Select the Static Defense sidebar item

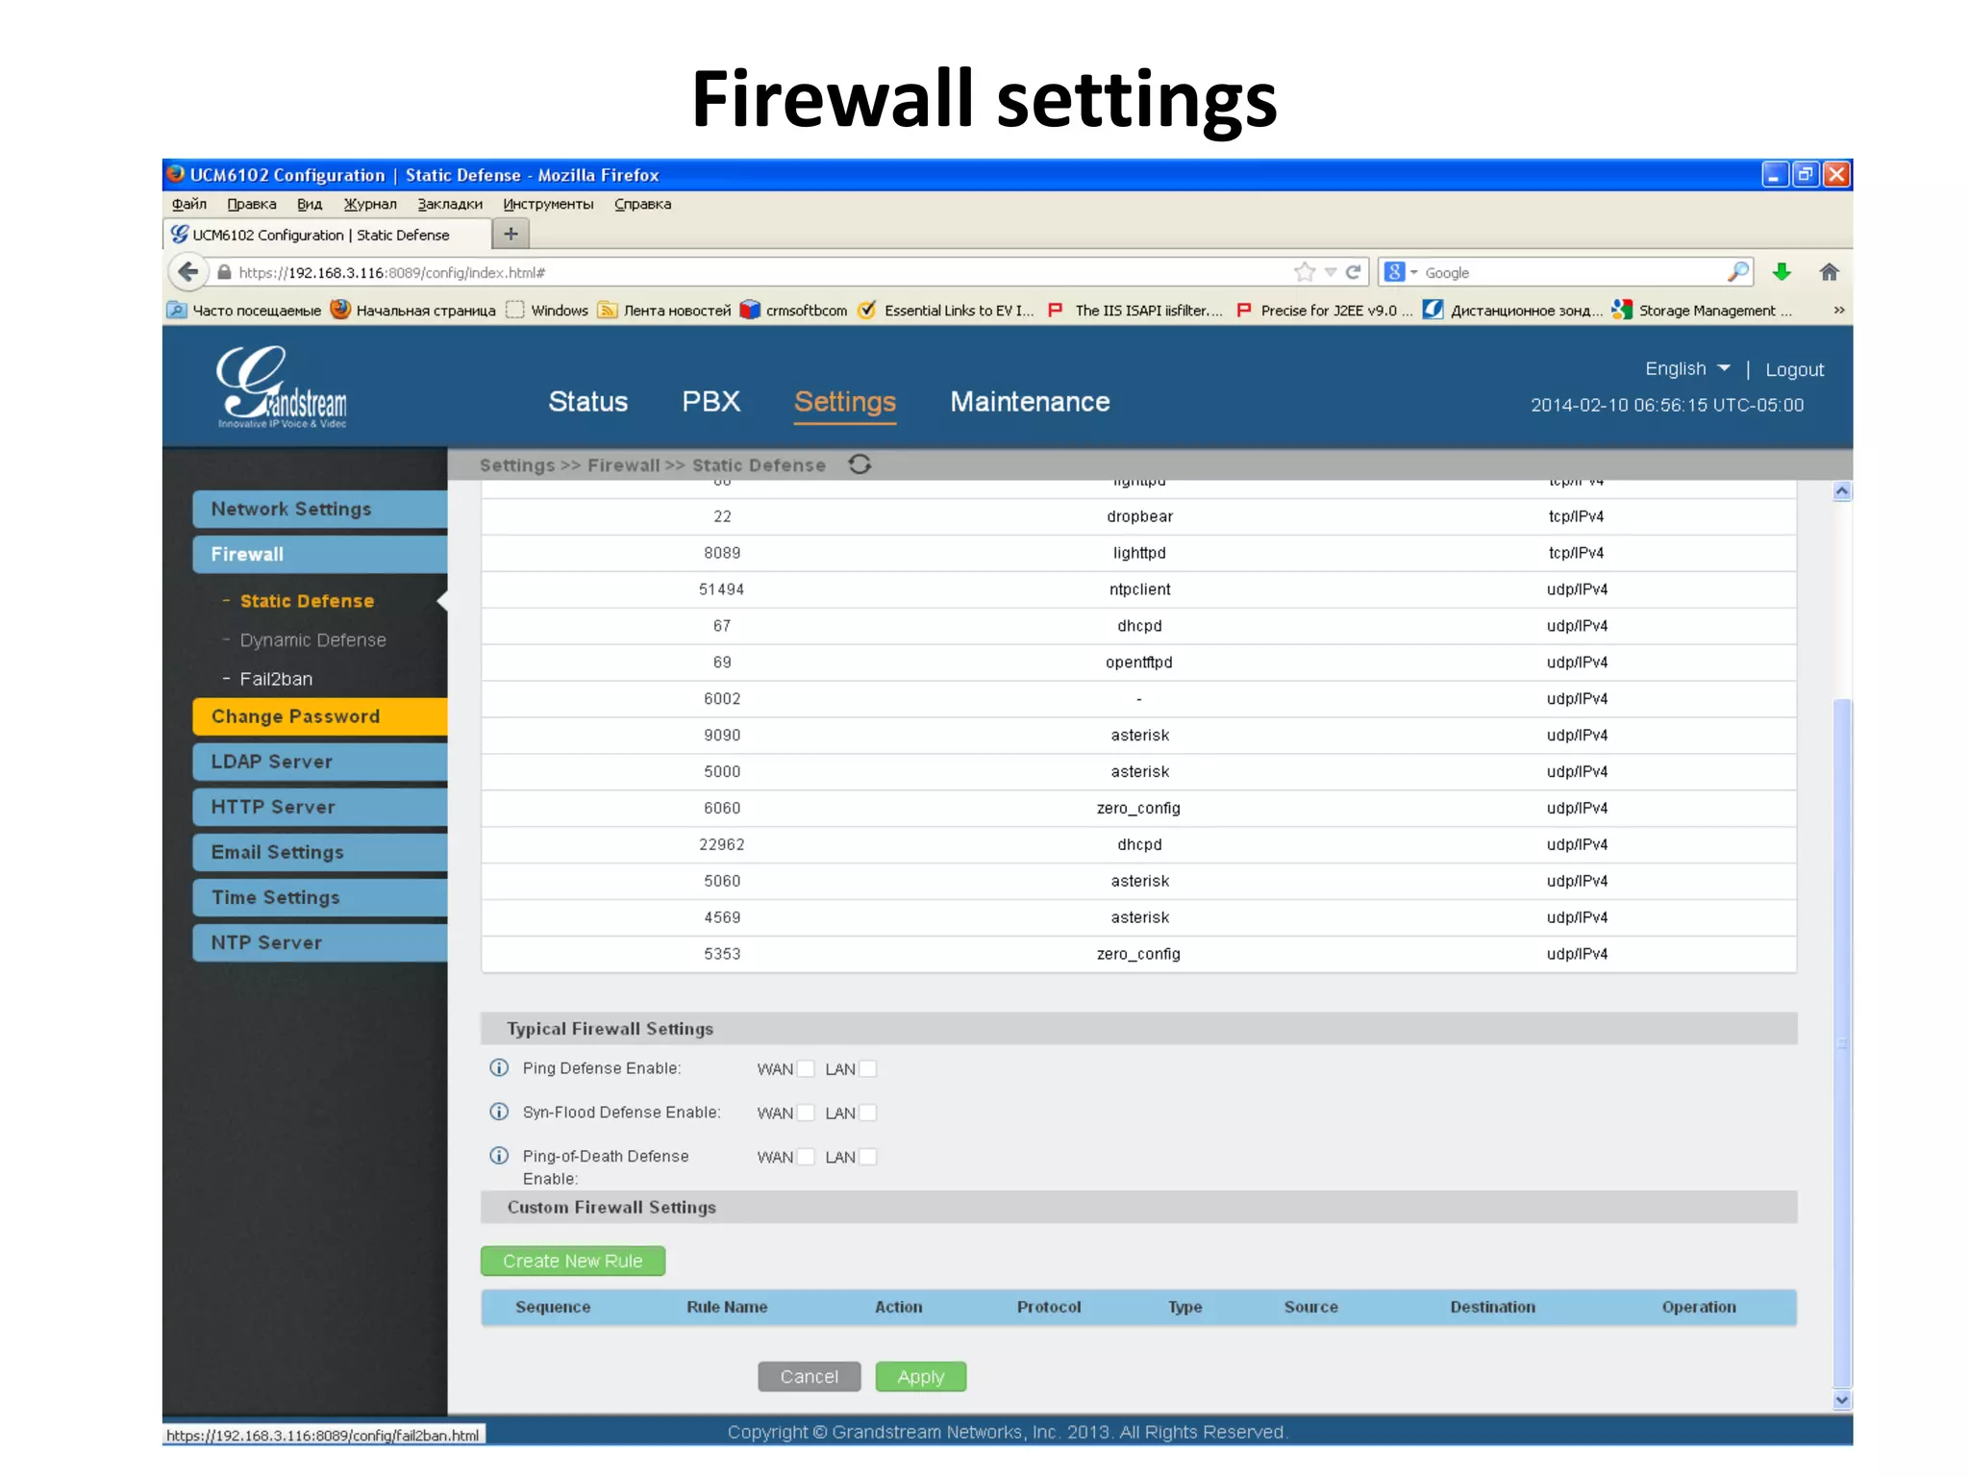(x=307, y=601)
